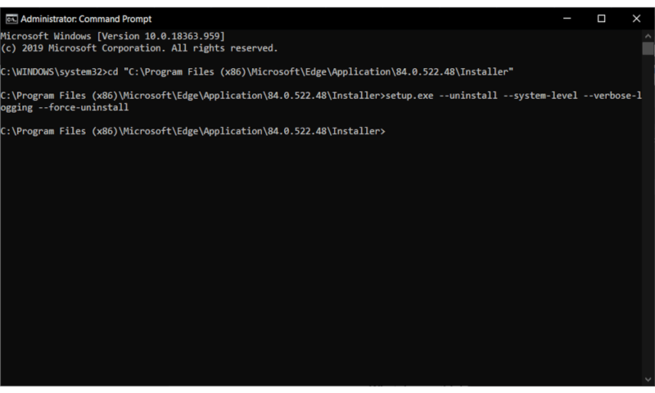Click the Microsoft Corporation copyright line
655x393 pixels.
pyautogui.click(x=139, y=48)
